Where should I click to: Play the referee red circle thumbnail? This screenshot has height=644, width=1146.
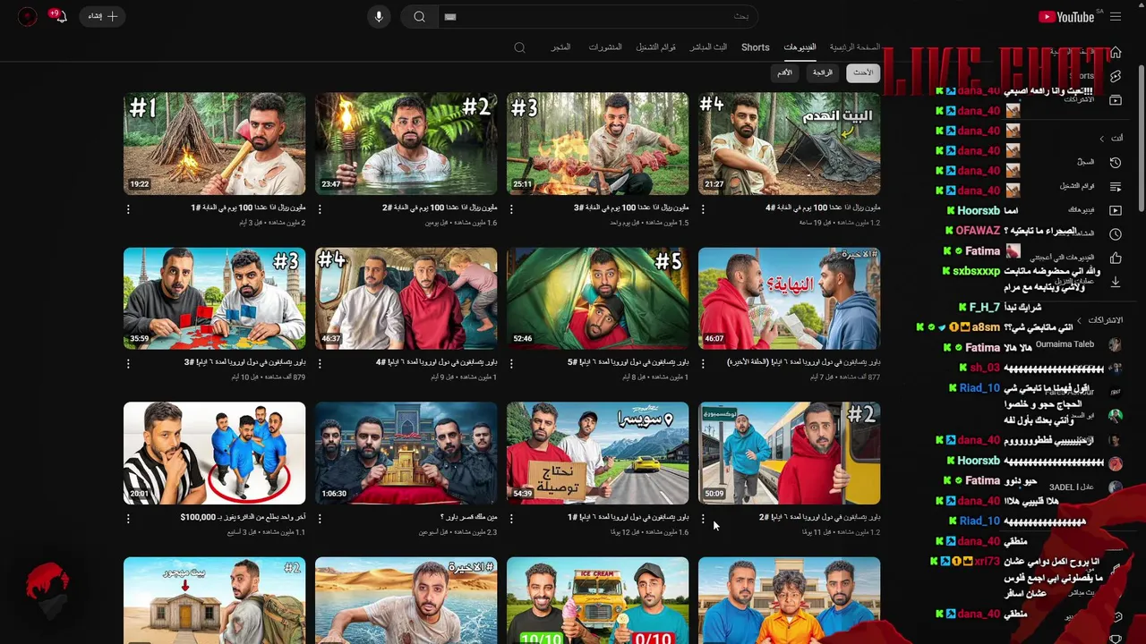click(215, 453)
